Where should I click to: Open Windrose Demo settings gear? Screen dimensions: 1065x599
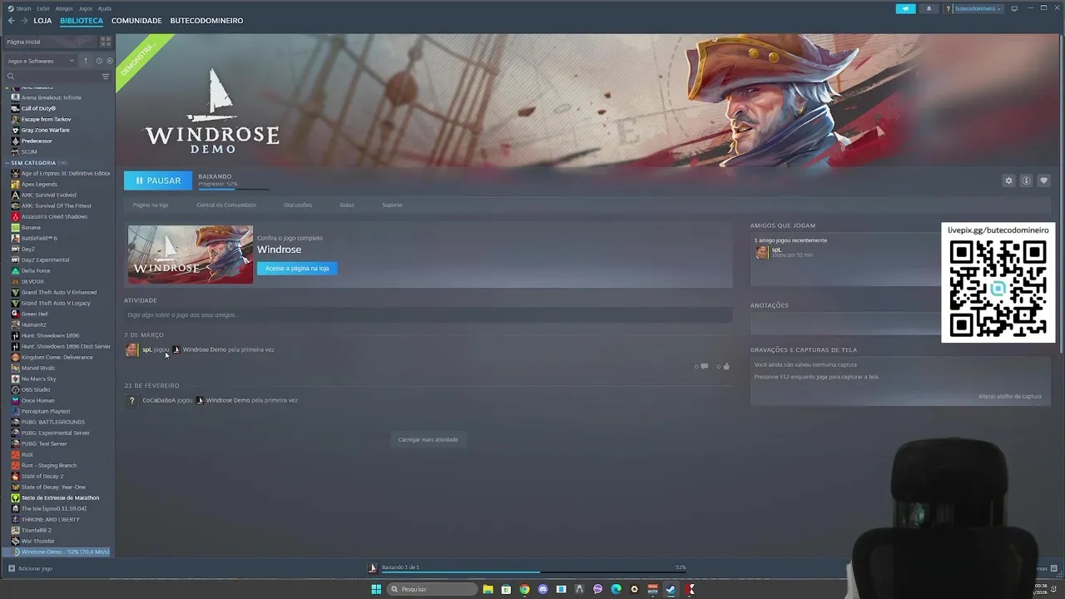pyautogui.click(x=1008, y=181)
